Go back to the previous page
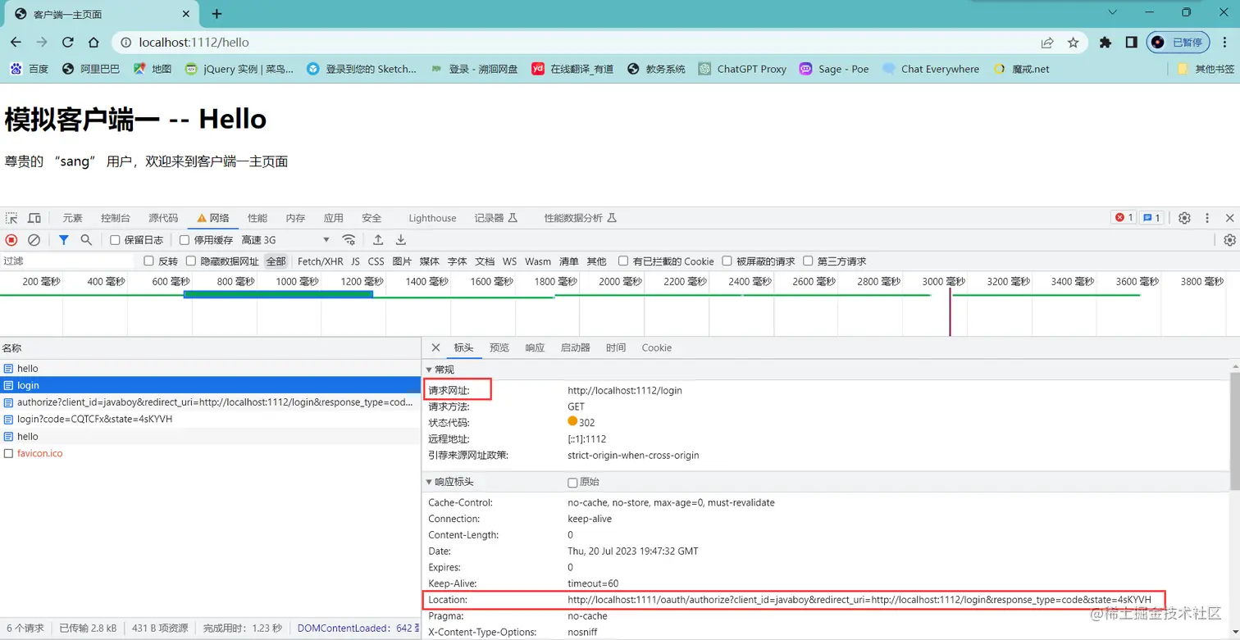 click(16, 43)
